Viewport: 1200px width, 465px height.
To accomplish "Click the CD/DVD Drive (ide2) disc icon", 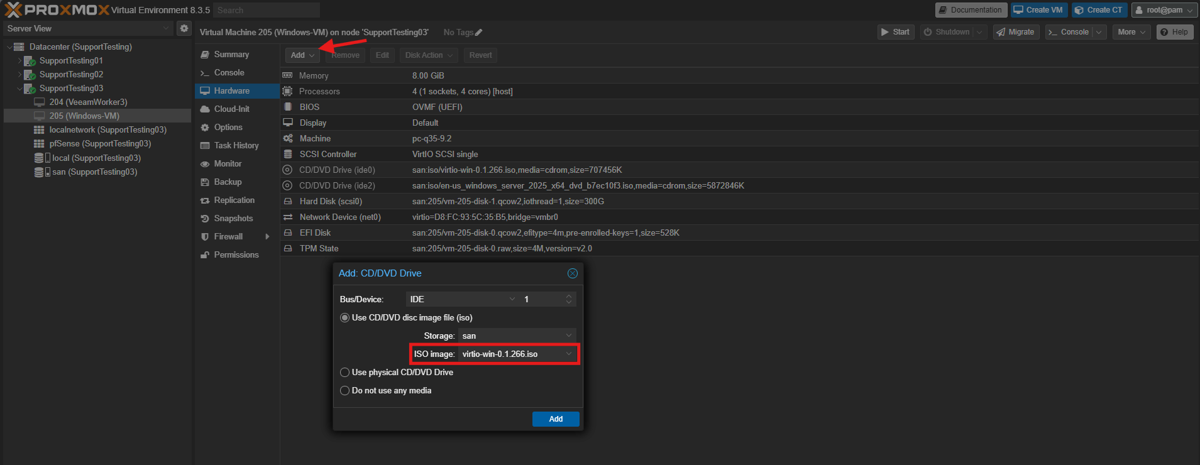I will [287, 185].
